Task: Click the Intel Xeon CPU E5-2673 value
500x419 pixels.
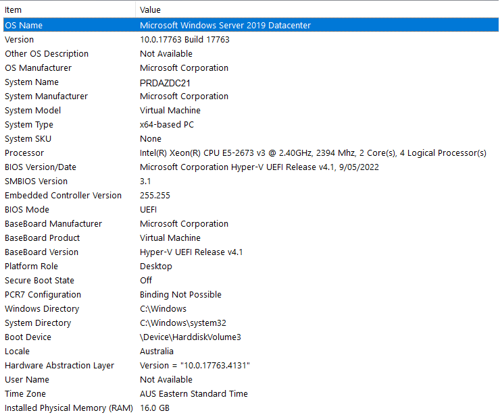Action: (313, 153)
